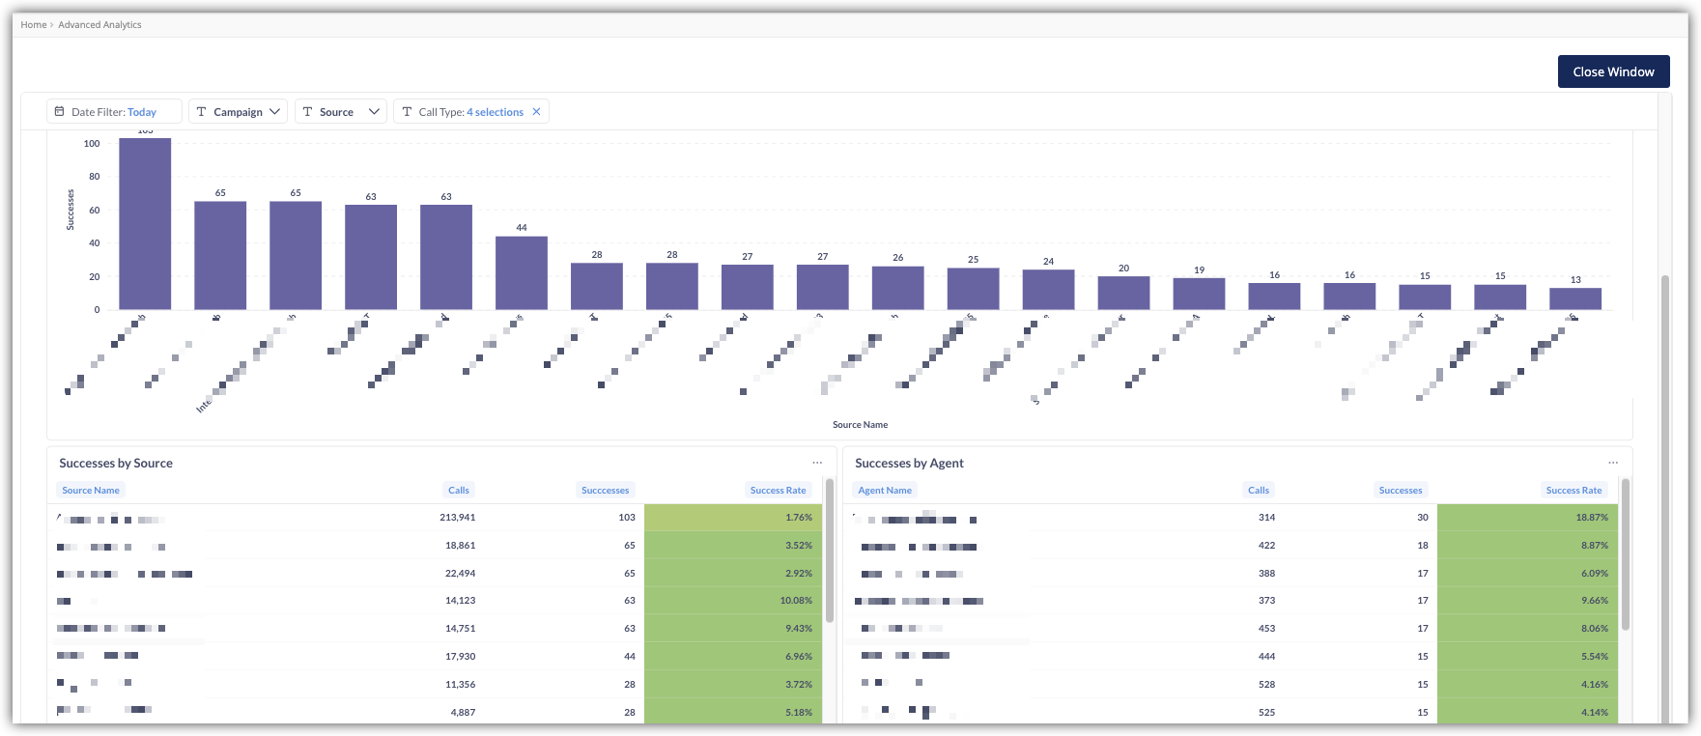The height and width of the screenshot is (736, 1701).
Task: Select Advanced Analytics breadcrumb item
Action: [99, 25]
